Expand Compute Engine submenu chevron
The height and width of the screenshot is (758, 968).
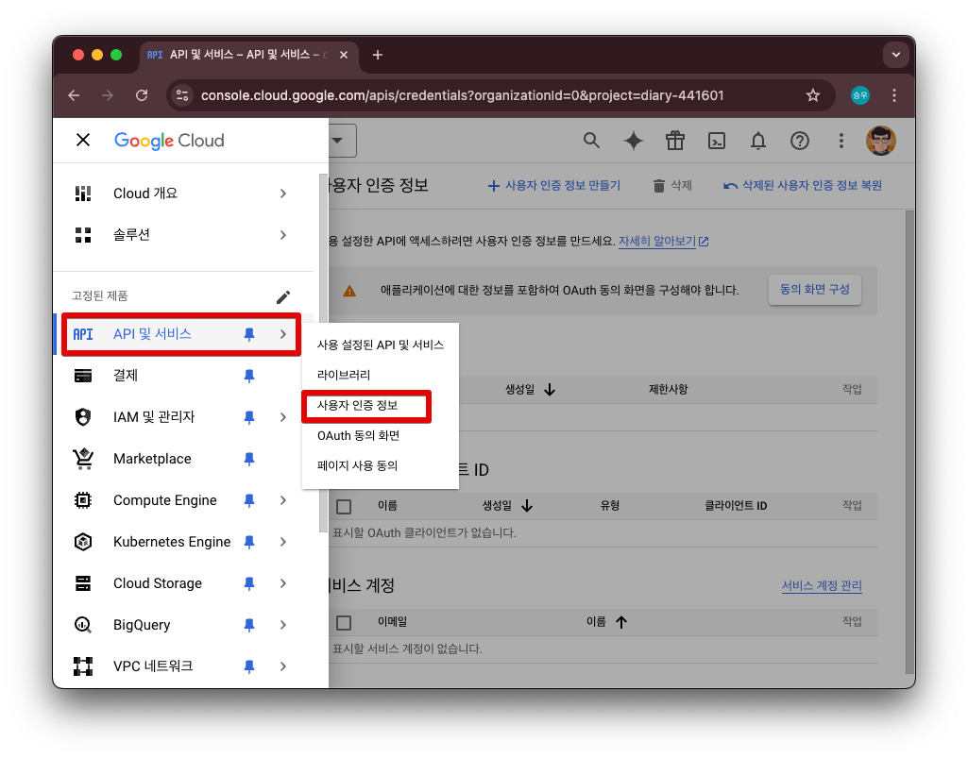pyautogui.click(x=282, y=500)
